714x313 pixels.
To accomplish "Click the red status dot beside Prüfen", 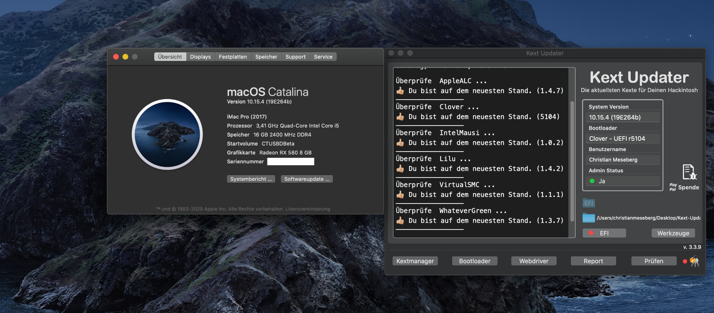I will point(685,261).
